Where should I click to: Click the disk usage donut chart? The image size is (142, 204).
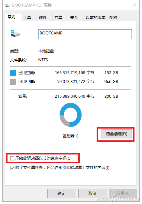tap(71, 115)
